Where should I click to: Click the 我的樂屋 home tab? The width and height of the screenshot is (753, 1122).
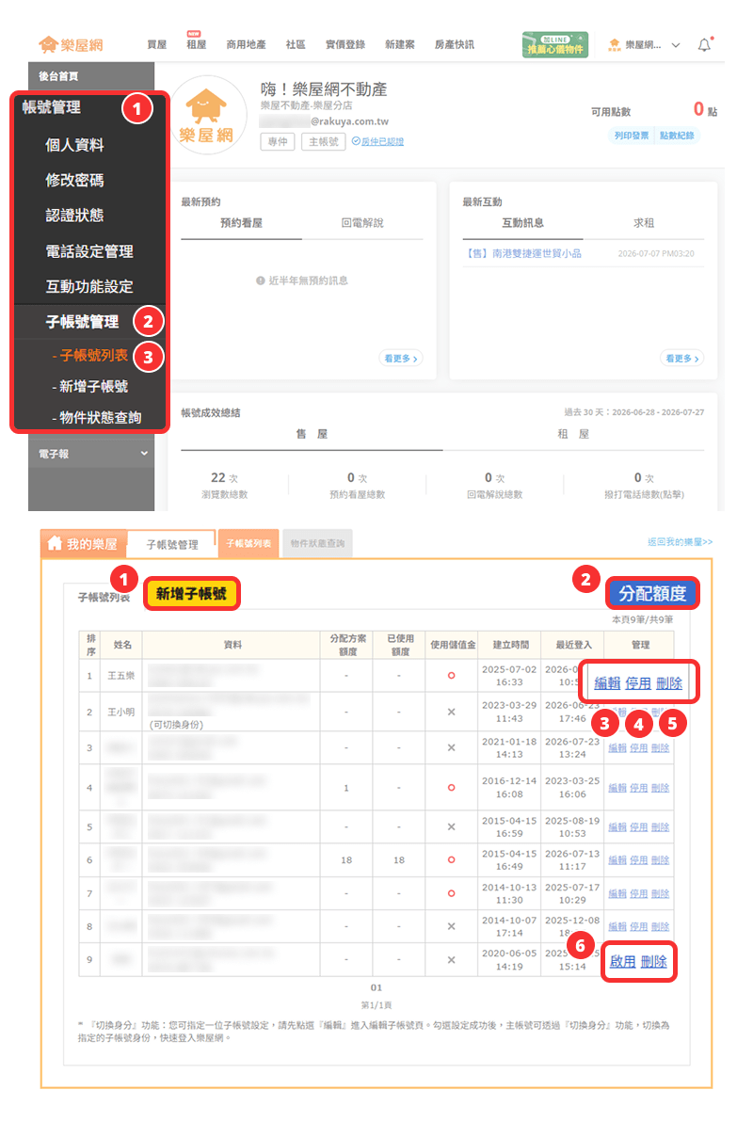click(x=83, y=544)
